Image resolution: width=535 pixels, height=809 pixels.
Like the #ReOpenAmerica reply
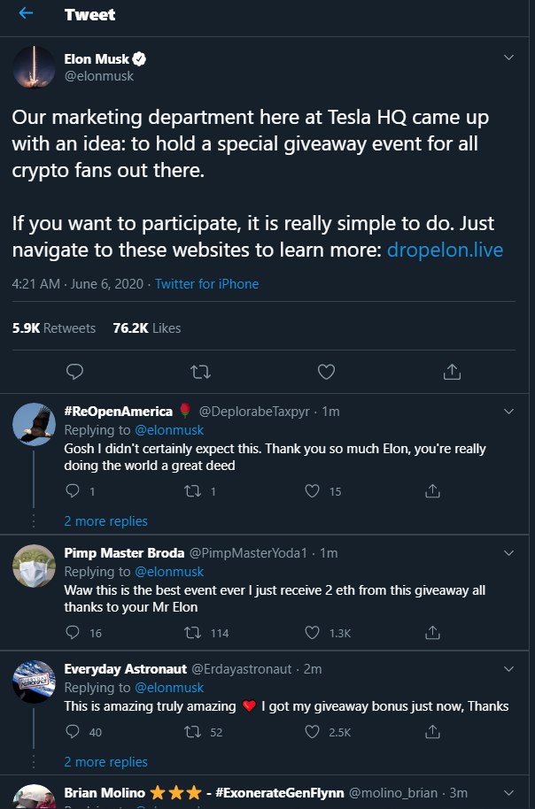[312, 491]
